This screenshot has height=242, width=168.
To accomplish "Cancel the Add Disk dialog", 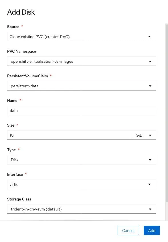I will (x=128, y=230).
